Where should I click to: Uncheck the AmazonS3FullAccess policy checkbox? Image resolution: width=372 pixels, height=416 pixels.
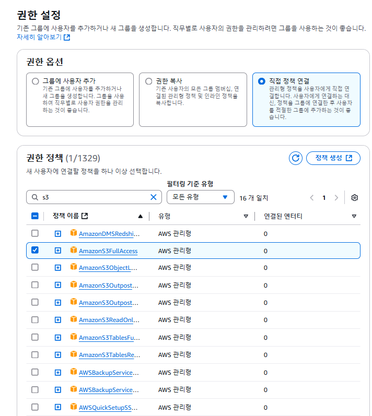coord(35,250)
